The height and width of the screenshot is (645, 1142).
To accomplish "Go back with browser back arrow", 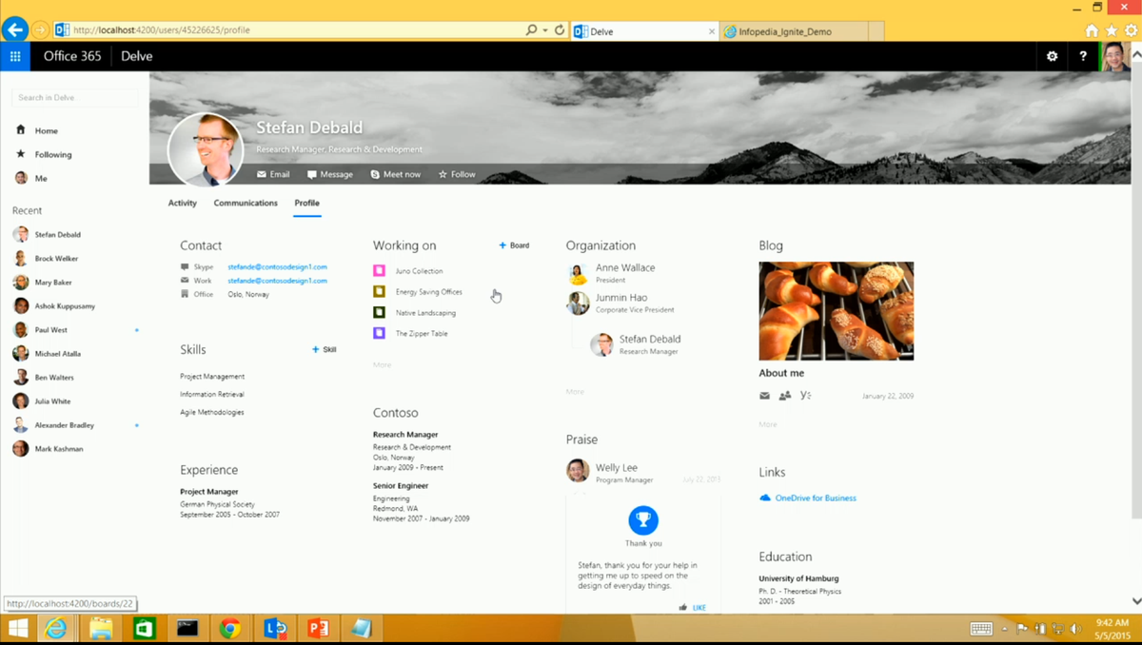I will tap(14, 29).
